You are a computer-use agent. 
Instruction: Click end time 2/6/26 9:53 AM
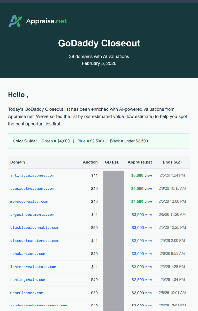(172, 253)
